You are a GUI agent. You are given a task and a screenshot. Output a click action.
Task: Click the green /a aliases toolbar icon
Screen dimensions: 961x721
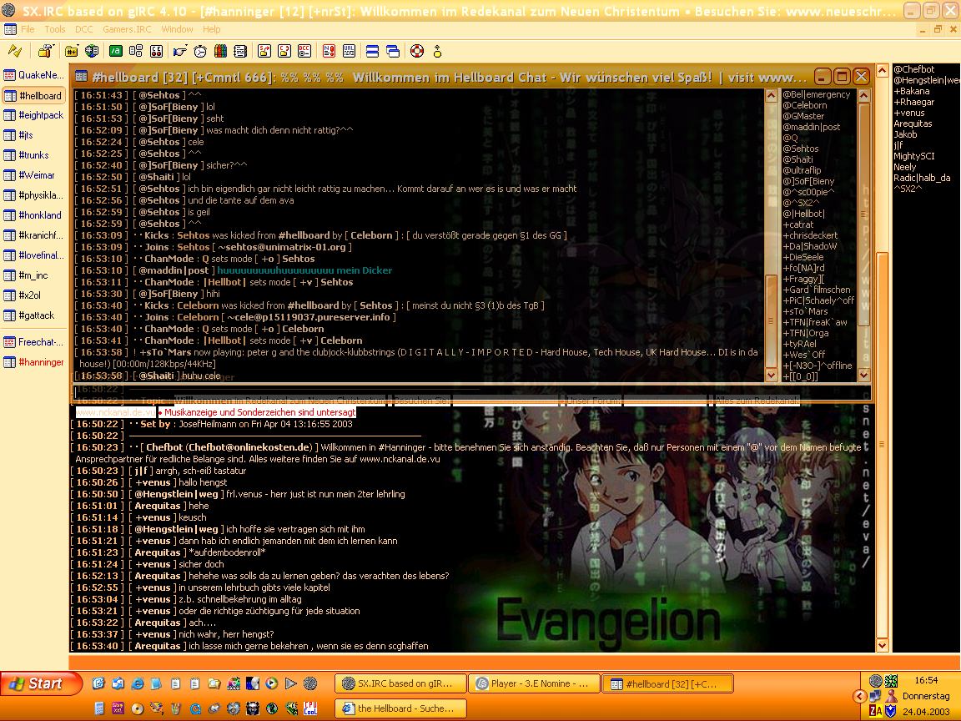click(115, 51)
